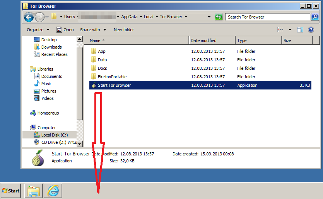Screen dimensions: 323x199
Task: Select Local Disk (C:) in navigation tree
Action: pos(54,135)
